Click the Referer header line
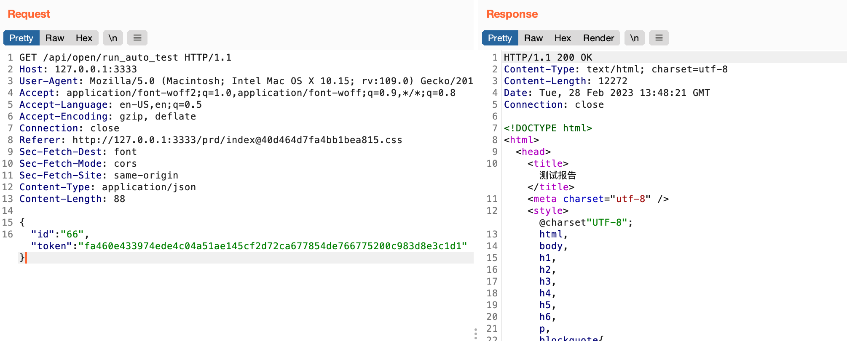The height and width of the screenshot is (341, 847). click(211, 140)
